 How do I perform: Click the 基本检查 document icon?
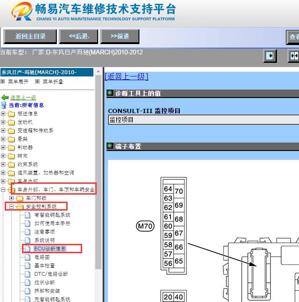pos(28,265)
